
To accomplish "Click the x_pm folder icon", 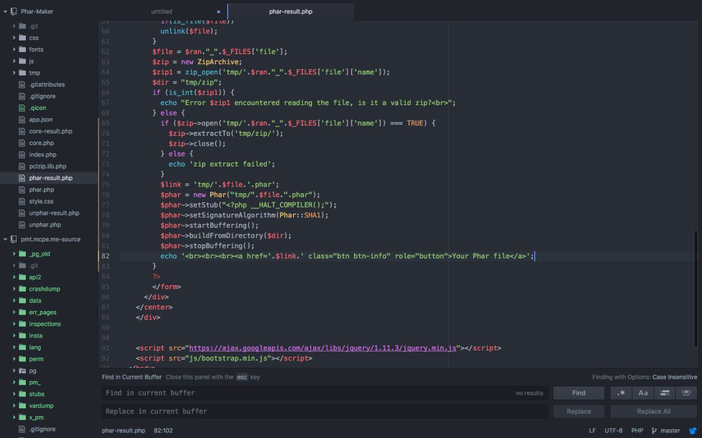I will click(x=22, y=418).
